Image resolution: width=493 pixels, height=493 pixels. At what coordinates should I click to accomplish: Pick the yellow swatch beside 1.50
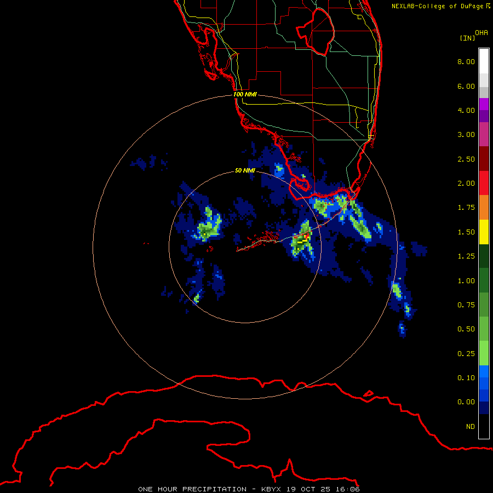(x=484, y=232)
